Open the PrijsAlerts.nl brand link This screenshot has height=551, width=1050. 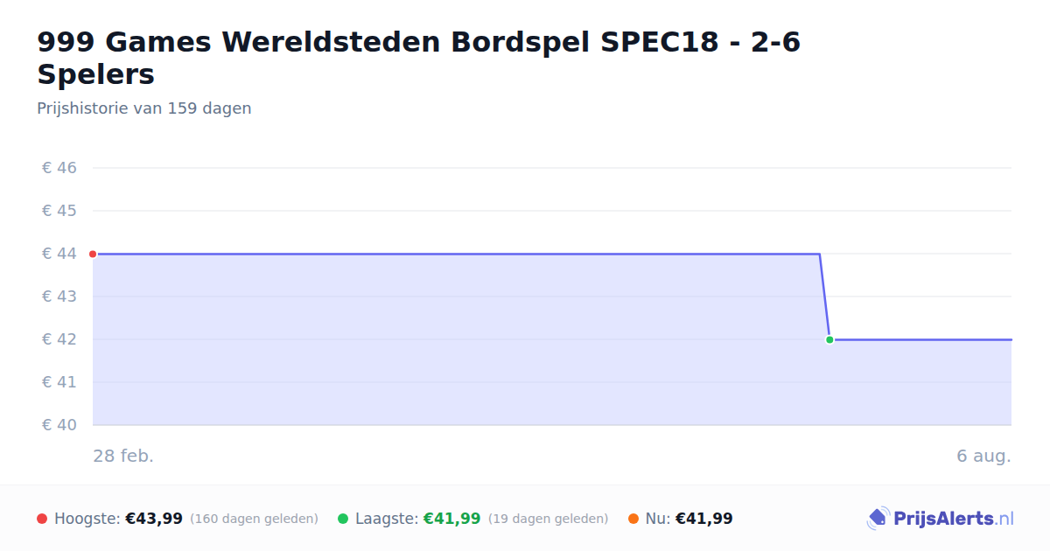pos(941,519)
